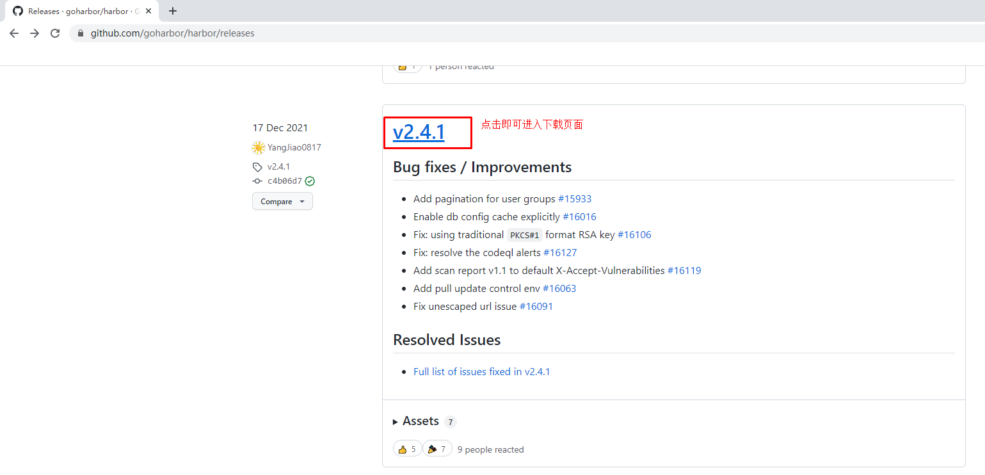Screen dimensions: 985x475
Task: Open the Compare dropdown
Action: click(282, 202)
